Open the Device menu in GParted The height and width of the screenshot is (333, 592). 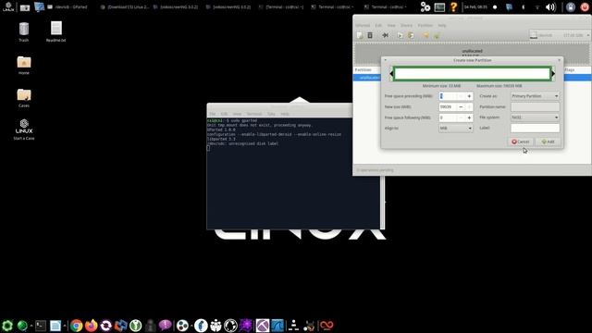(407, 25)
